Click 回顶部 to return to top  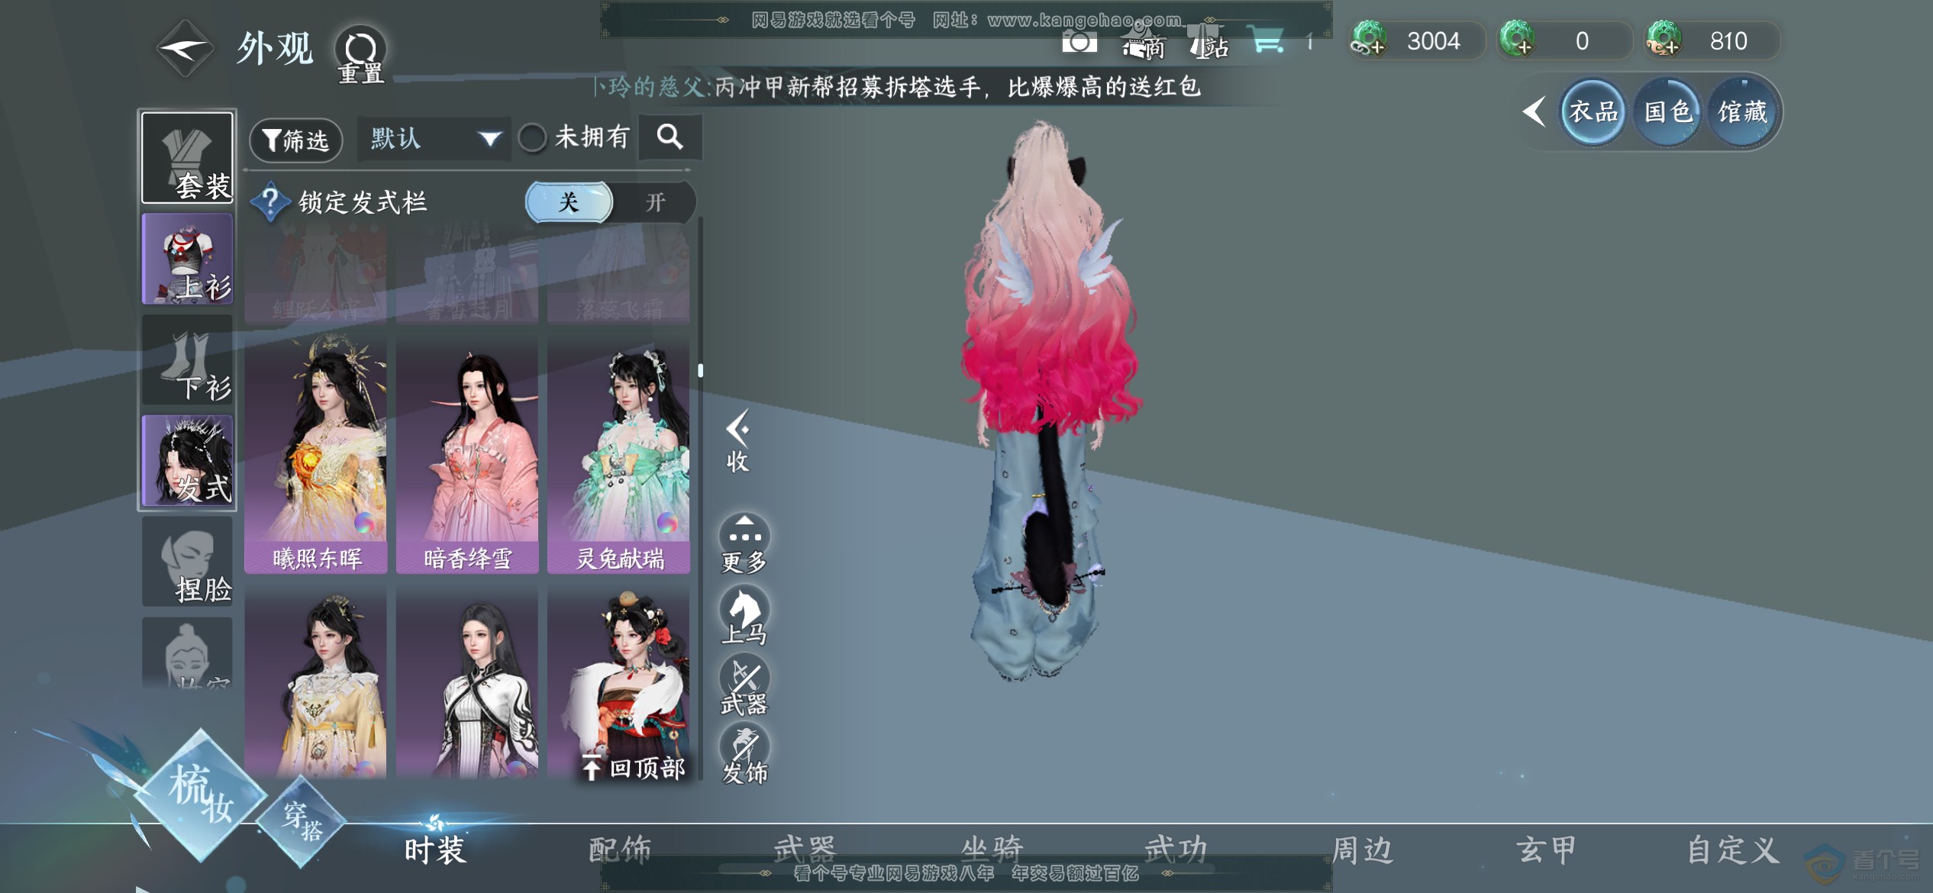pos(634,767)
